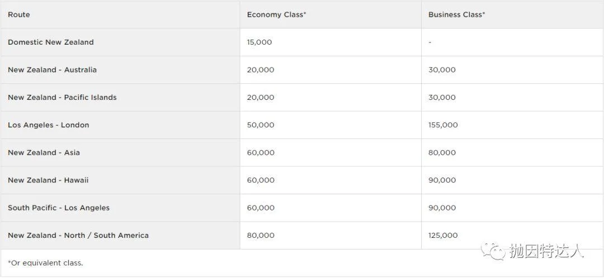Click the 155,000 business class value
Viewport: 604px width, 278px height.
click(443, 125)
